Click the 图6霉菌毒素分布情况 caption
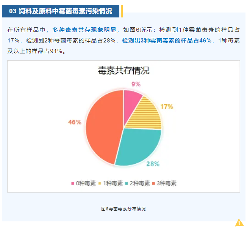The image size is (247, 235). [123, 209]
